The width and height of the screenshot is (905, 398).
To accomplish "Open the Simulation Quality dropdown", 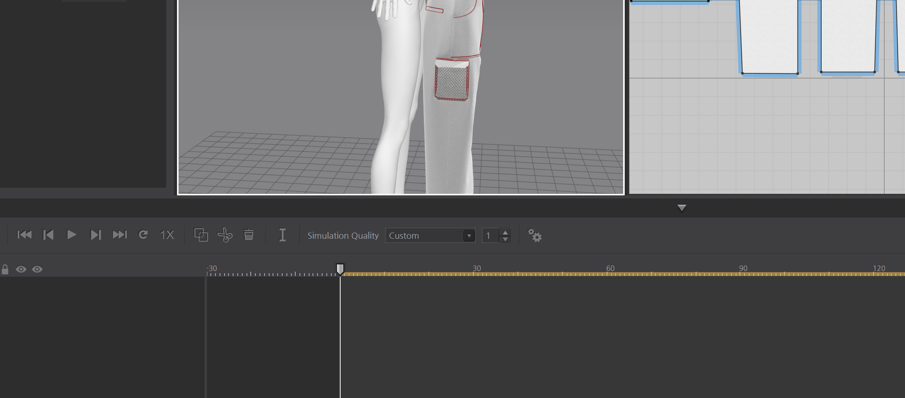I will pyautogui.click(x=430, y=235).
